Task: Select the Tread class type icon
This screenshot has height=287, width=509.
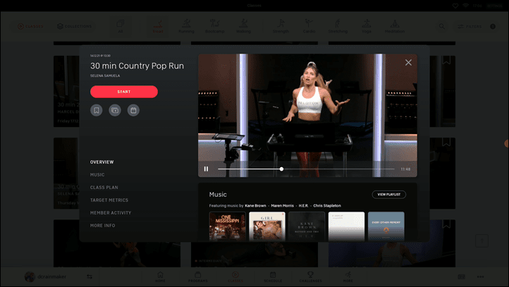Action: [x=158, y=26]
